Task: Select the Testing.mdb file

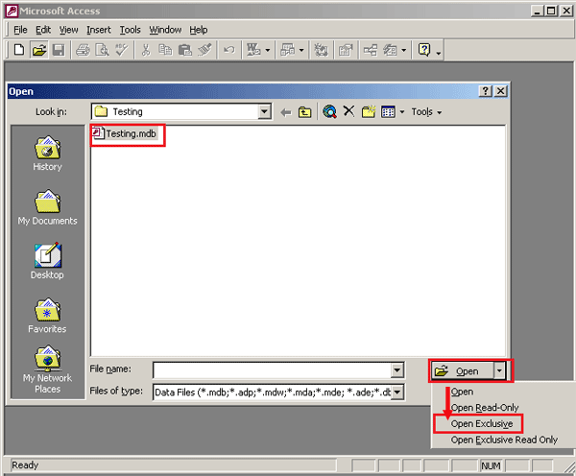Action: [x=125, y=133]
